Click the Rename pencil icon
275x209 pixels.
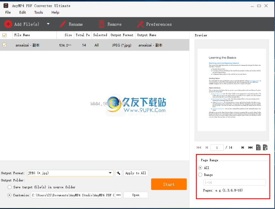click(63, 24)
